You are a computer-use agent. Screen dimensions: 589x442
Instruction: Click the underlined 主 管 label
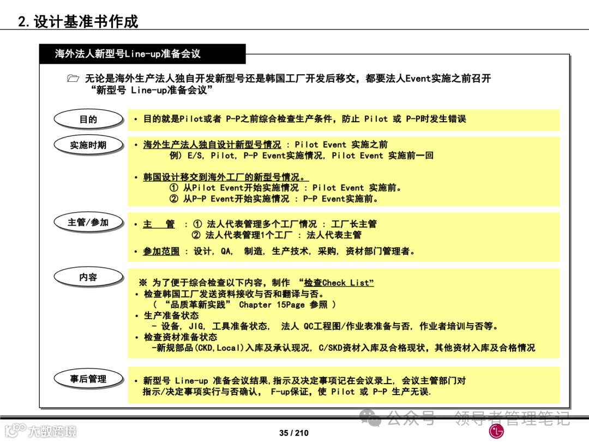click(x=159, y=224)
